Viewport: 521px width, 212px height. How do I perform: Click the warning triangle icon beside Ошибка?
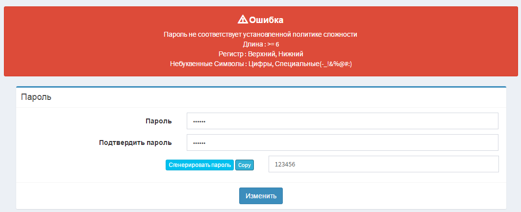(243, 20)
